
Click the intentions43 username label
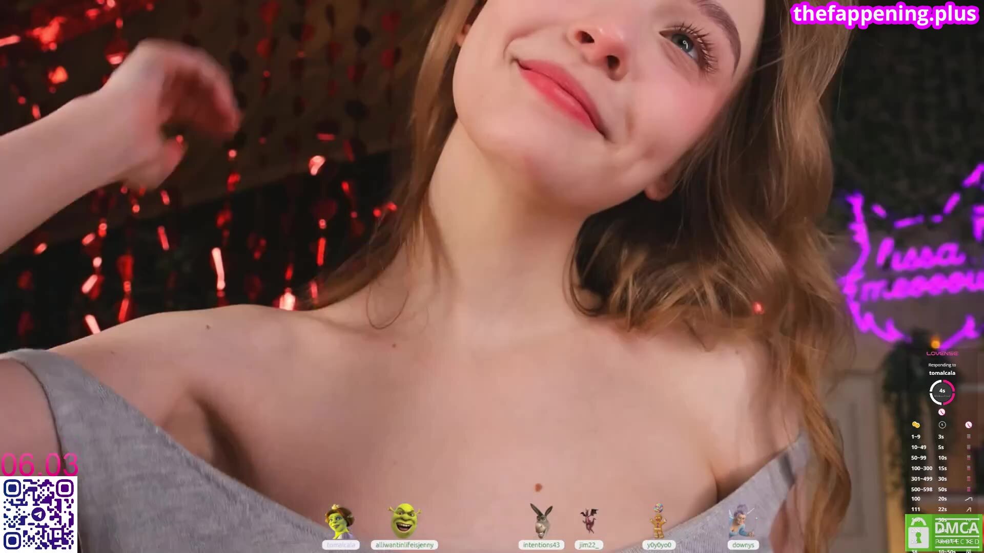tap(541, 545)
